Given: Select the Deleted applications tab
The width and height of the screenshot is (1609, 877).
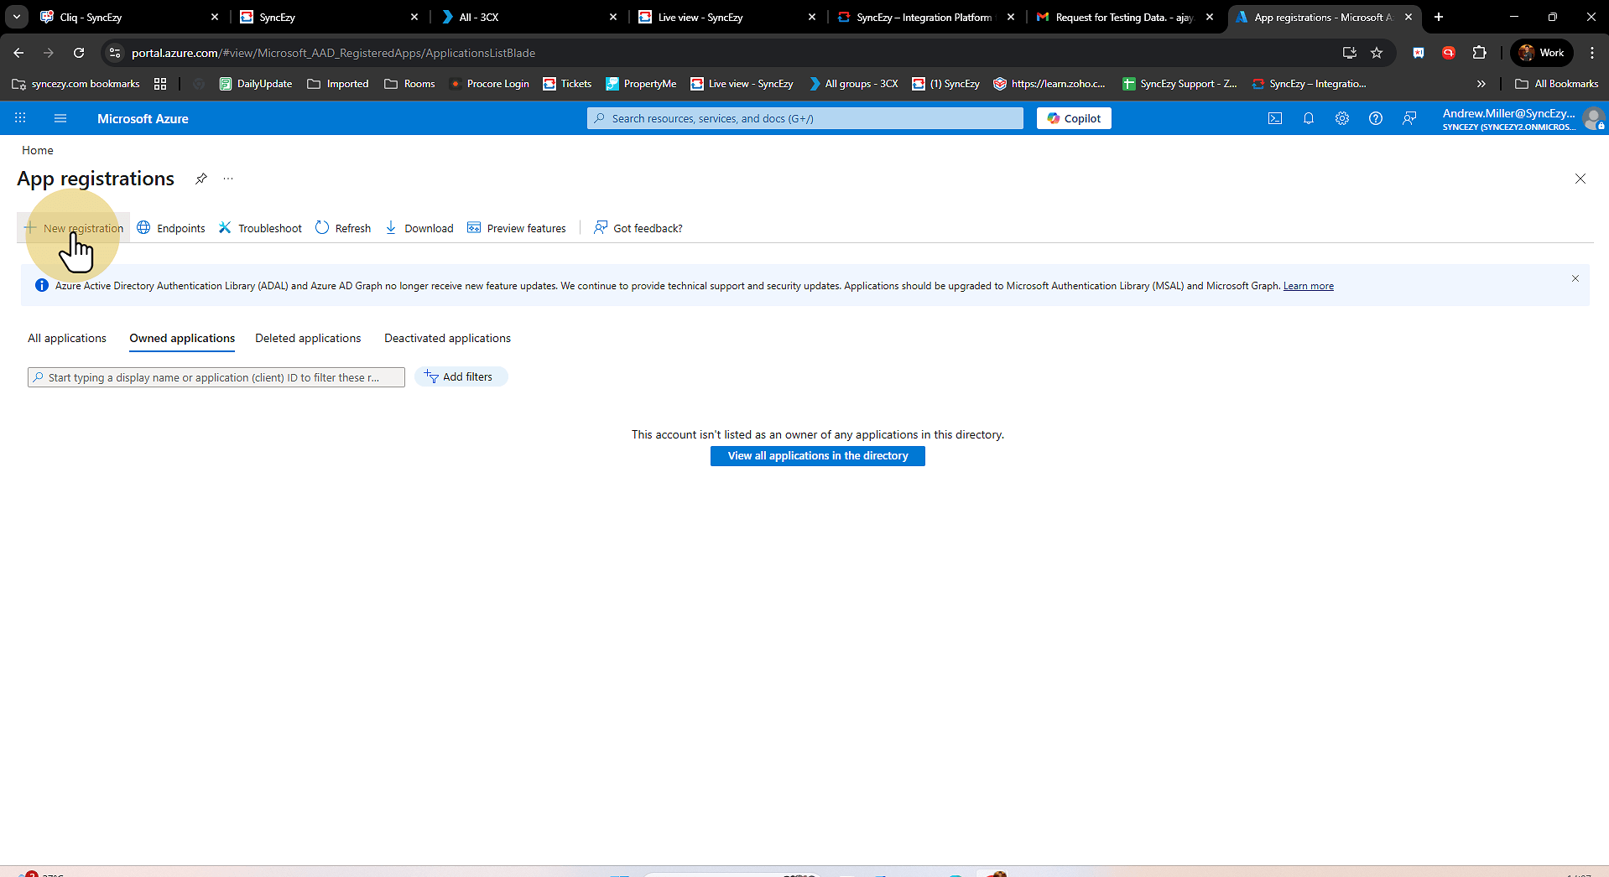Looking at the screenshot, I should (x=308, y=338).
